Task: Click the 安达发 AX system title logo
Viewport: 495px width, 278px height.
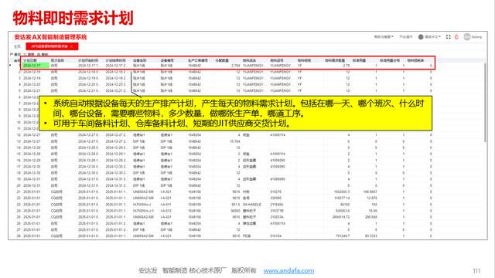Action: (50, 37)
